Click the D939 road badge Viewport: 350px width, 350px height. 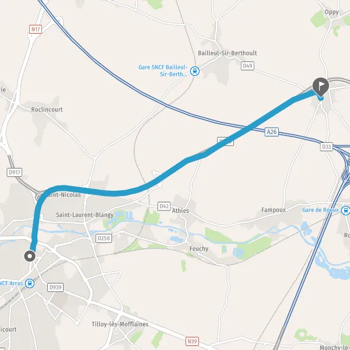tap(55, 287)
